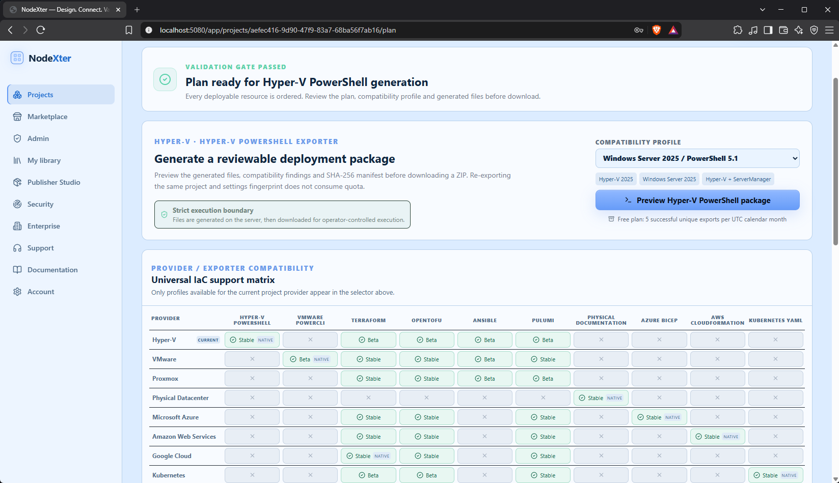Click browser back arrow

click(x=10, y=30)
